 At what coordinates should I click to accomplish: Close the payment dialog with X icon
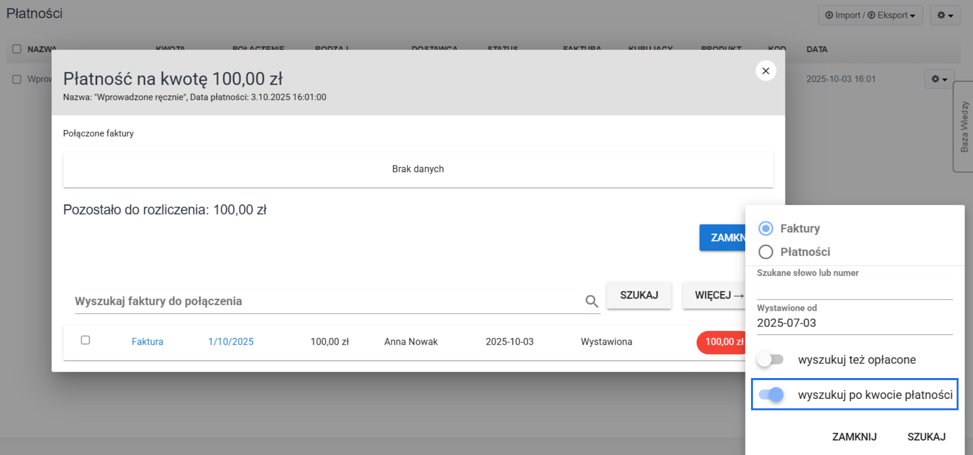(766, 71)
